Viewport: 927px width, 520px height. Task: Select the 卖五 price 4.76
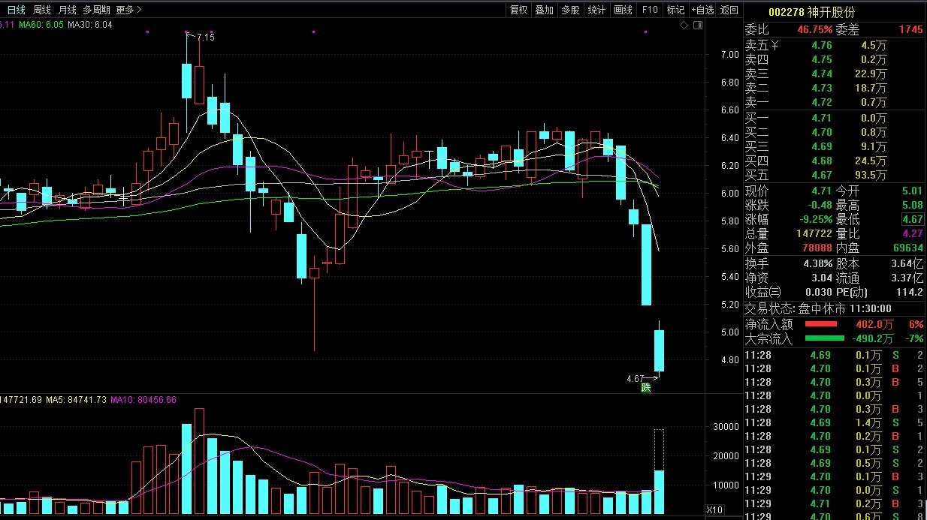[822, 45]
